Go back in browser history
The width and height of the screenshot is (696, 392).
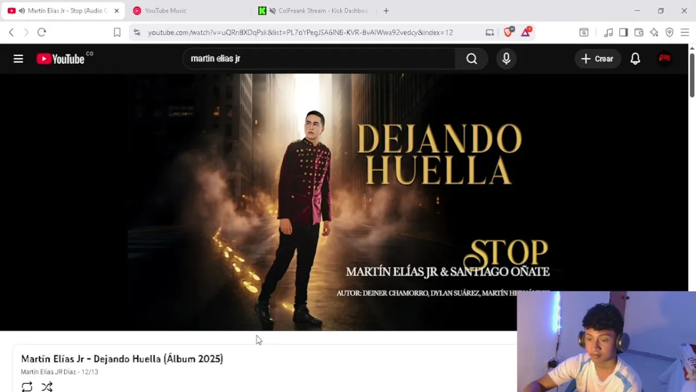pos(11,32)
